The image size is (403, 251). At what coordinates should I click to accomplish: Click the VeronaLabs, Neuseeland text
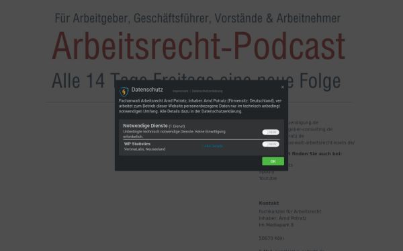tap(144, 149)
